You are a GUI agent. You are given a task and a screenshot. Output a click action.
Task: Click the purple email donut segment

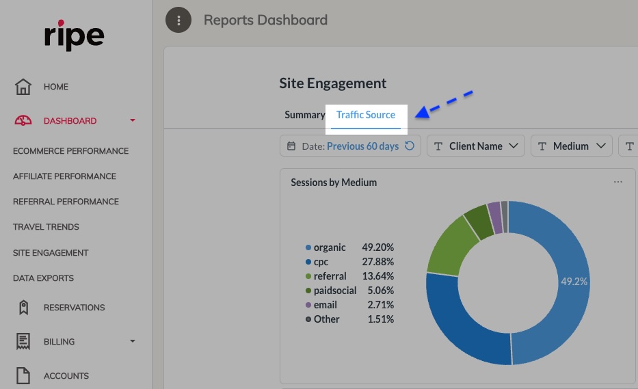[x=495, y=217]
